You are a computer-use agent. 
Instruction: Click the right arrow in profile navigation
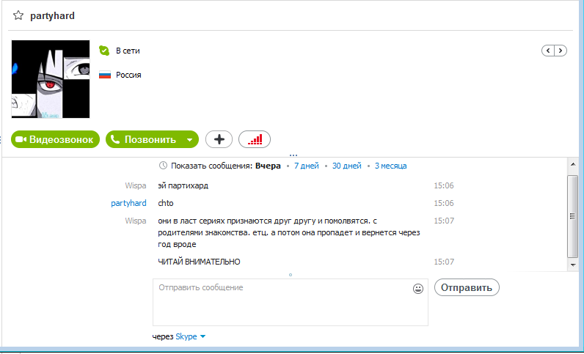click(561, 51)
